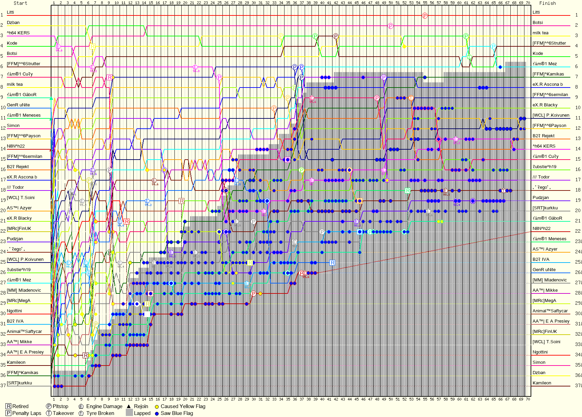Select '[WCL] P.Koivunen' in the Start list

pyautogui.click(x=25, y=259)
